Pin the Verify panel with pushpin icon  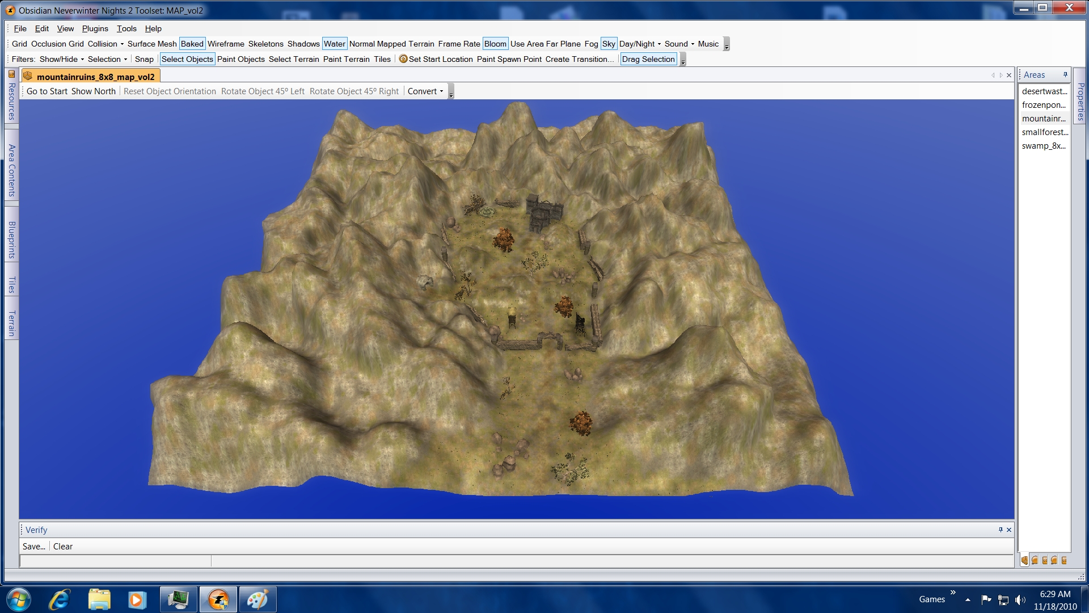pos(1001,530)
